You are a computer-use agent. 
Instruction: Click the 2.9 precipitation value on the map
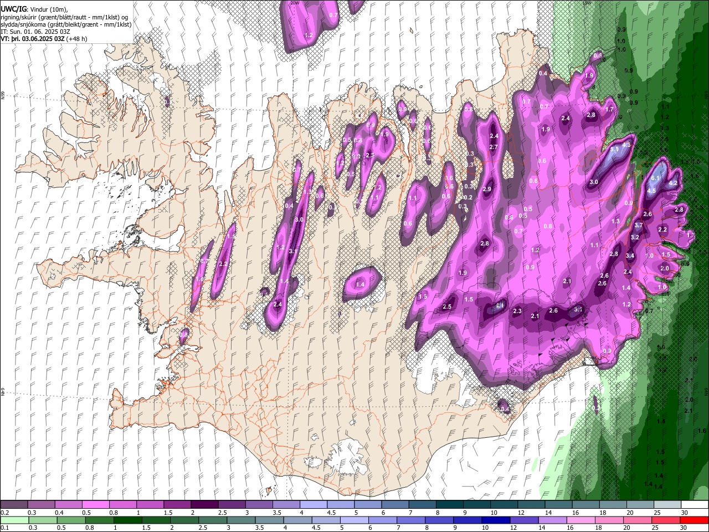(487, 190)
